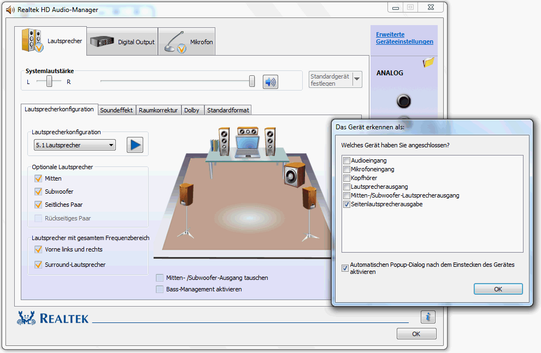
Task: Click the system volume slider handle
Action: coord(252,81)
